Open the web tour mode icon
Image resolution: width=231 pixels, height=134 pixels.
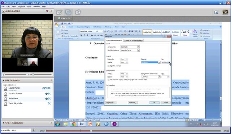click(x=78, y=12)
